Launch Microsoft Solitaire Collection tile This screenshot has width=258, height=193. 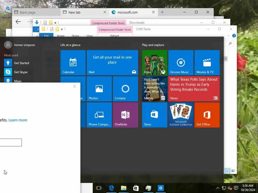(x=181, y=115)
